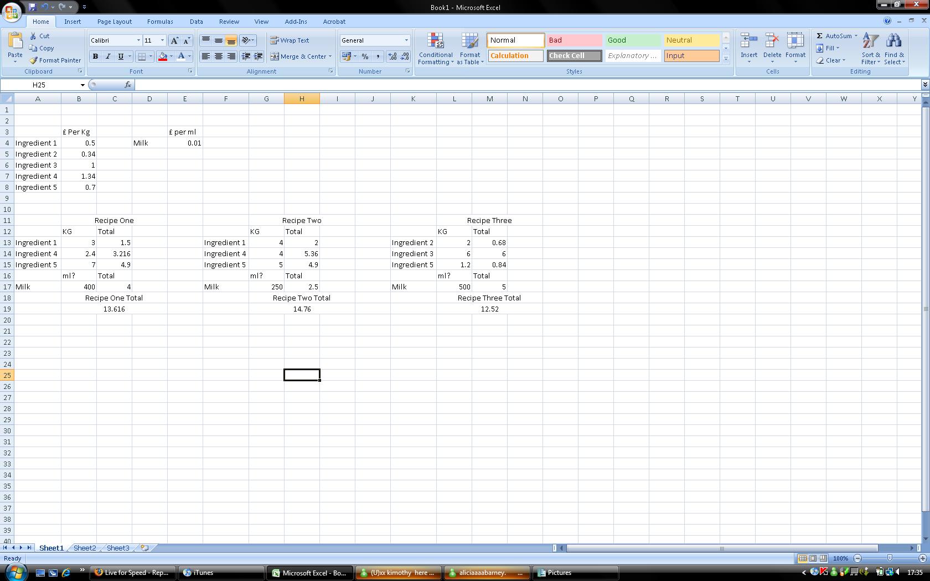The height and width of the screenshot is (581, 930).
Task: Apply the Good cell style
Action: click(633, 40)
